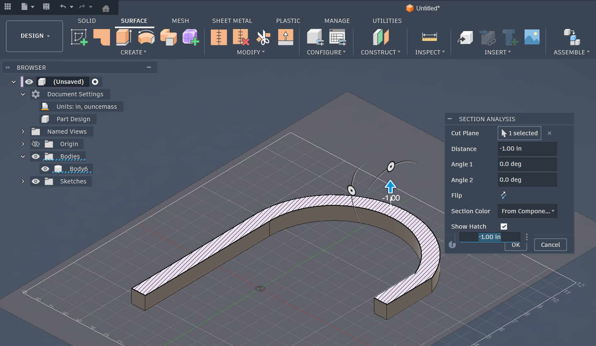Toggle visibility of Sketches folder
596x346 pixels.
36,181
